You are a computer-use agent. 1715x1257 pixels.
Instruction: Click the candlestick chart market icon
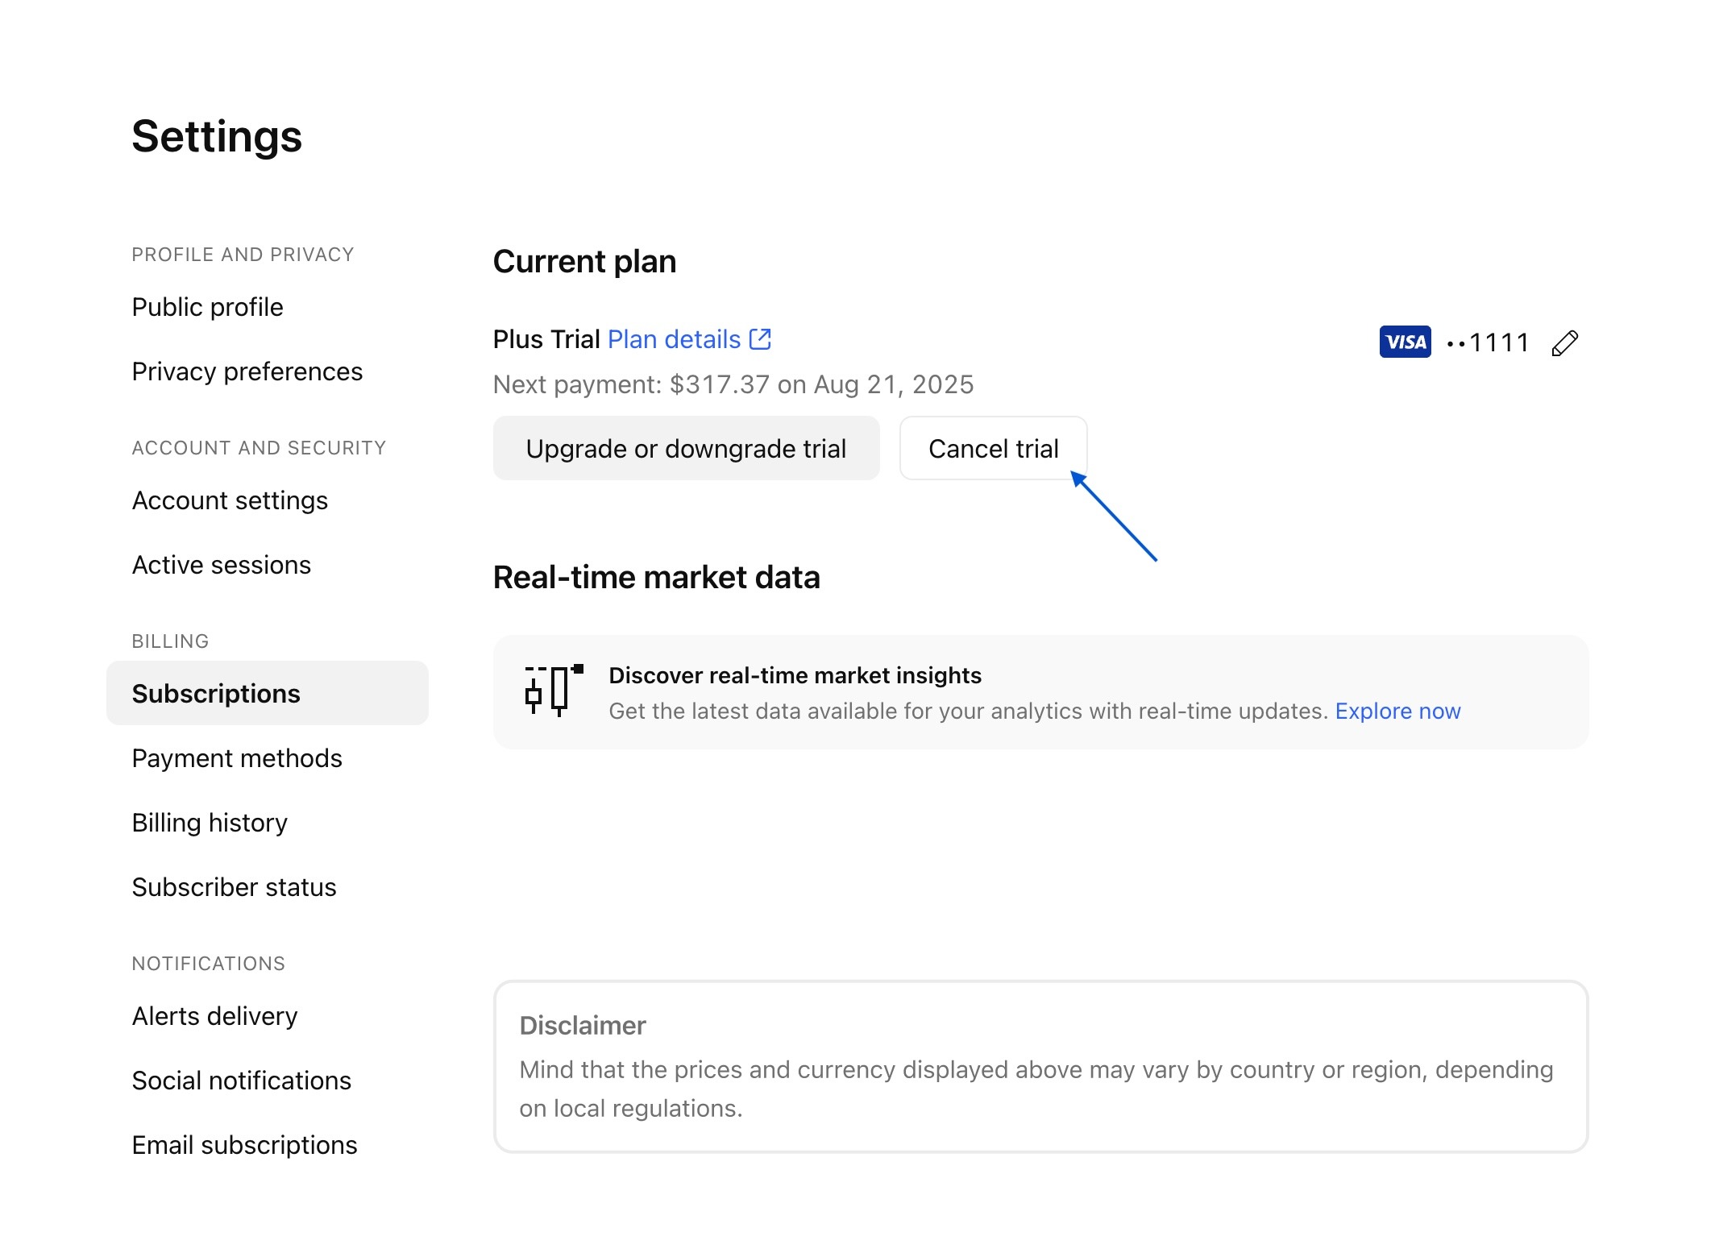click(553, 691)
